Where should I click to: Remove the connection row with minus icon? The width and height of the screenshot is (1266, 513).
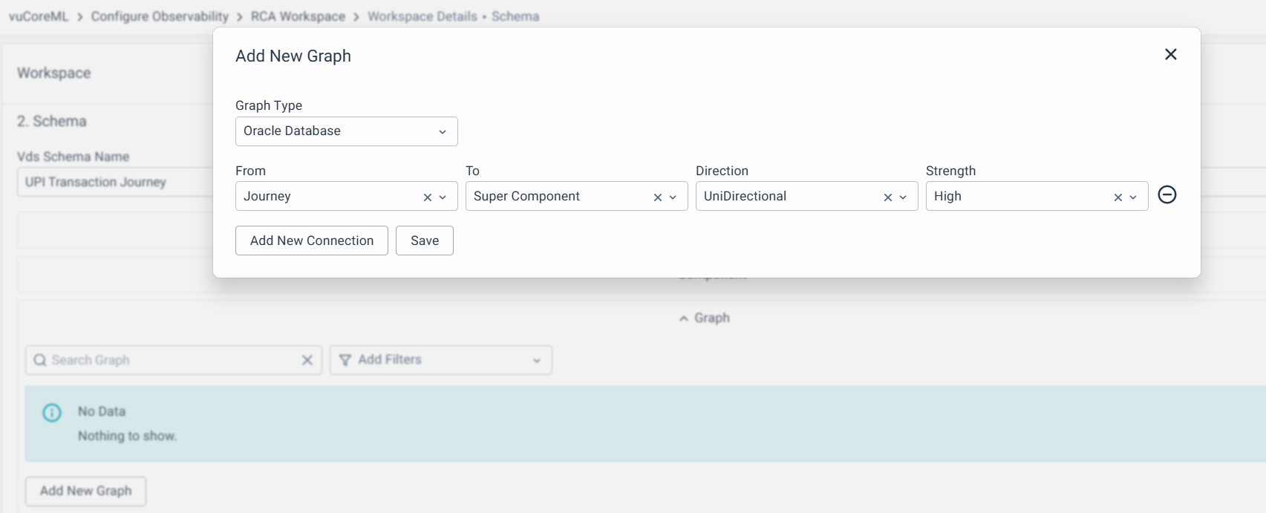coord(1167,195)
